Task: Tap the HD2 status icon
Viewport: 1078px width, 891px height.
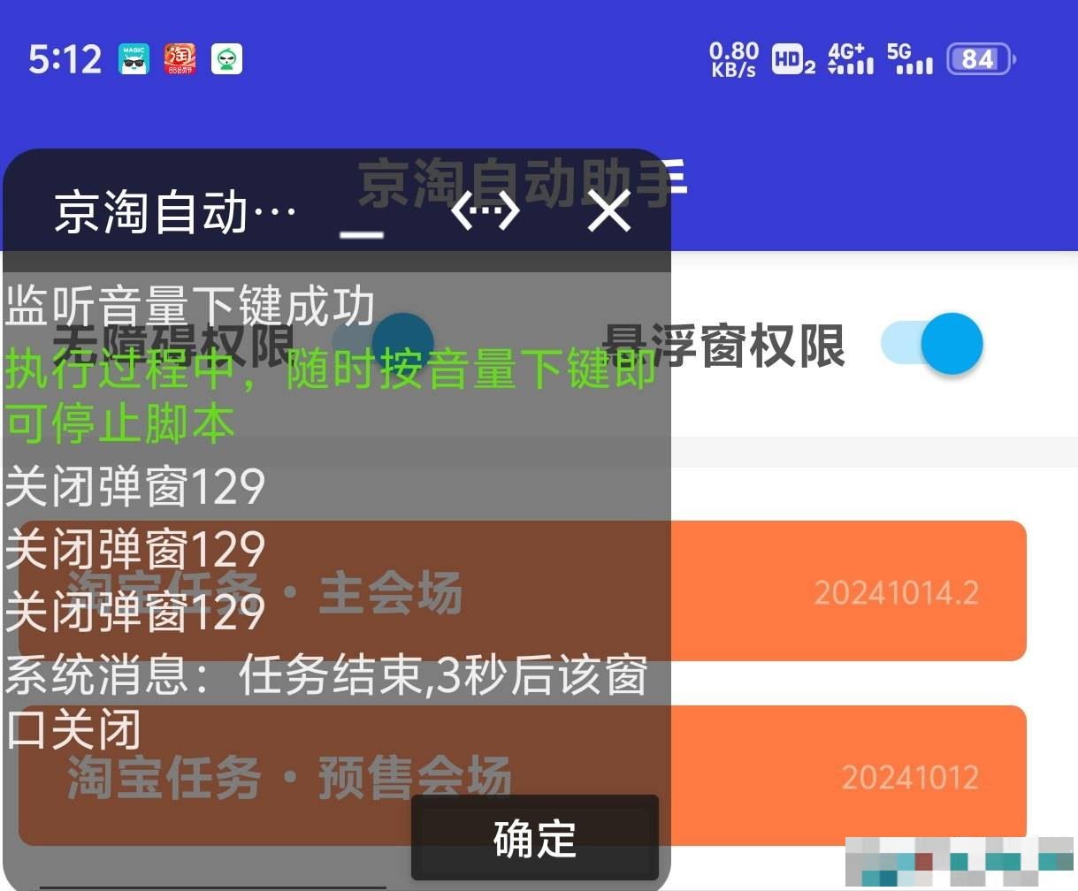Action: pos(792,59)
